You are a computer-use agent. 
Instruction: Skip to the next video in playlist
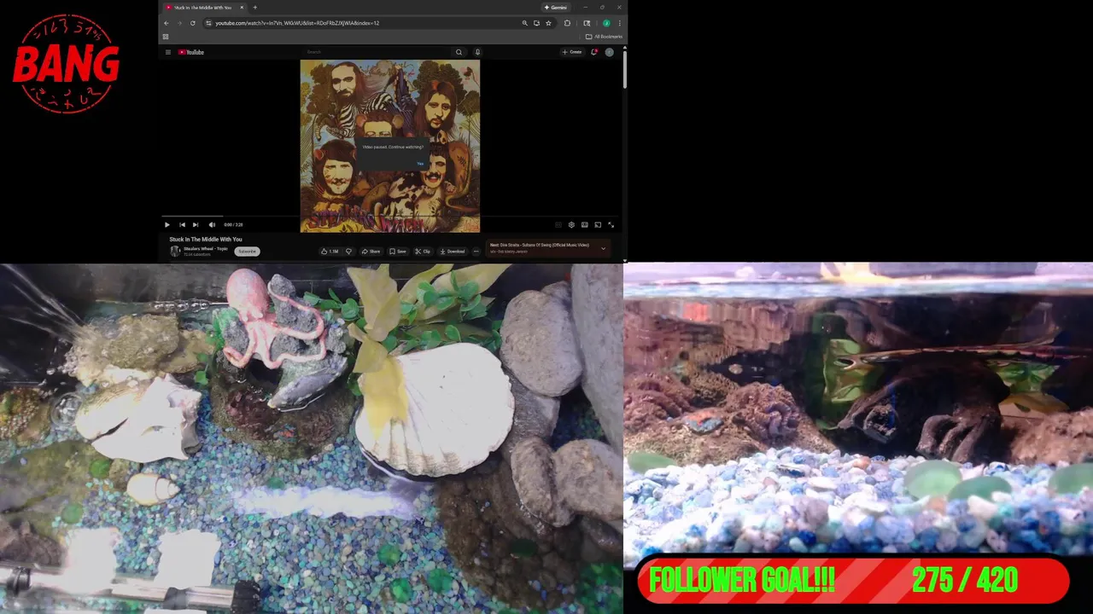(x=196, y=225)
